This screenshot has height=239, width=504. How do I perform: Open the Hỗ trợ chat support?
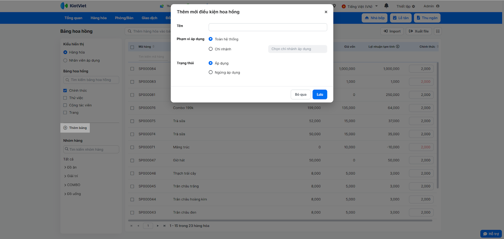coord(491,234)
